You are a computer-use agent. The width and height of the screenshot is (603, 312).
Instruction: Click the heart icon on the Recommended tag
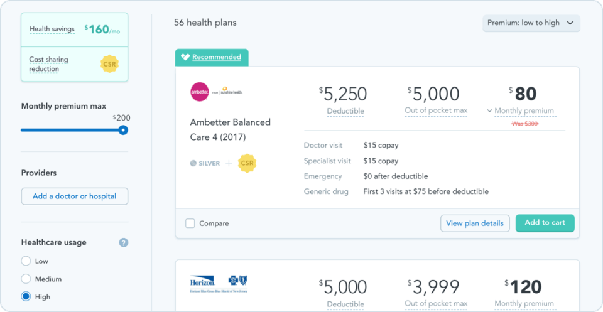click(x=185, y=57)
